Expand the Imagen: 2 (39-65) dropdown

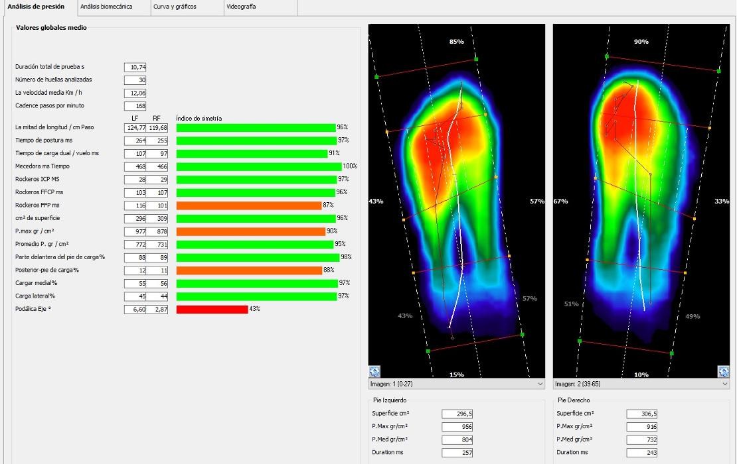pyautogui.click(x=641, y=384)
